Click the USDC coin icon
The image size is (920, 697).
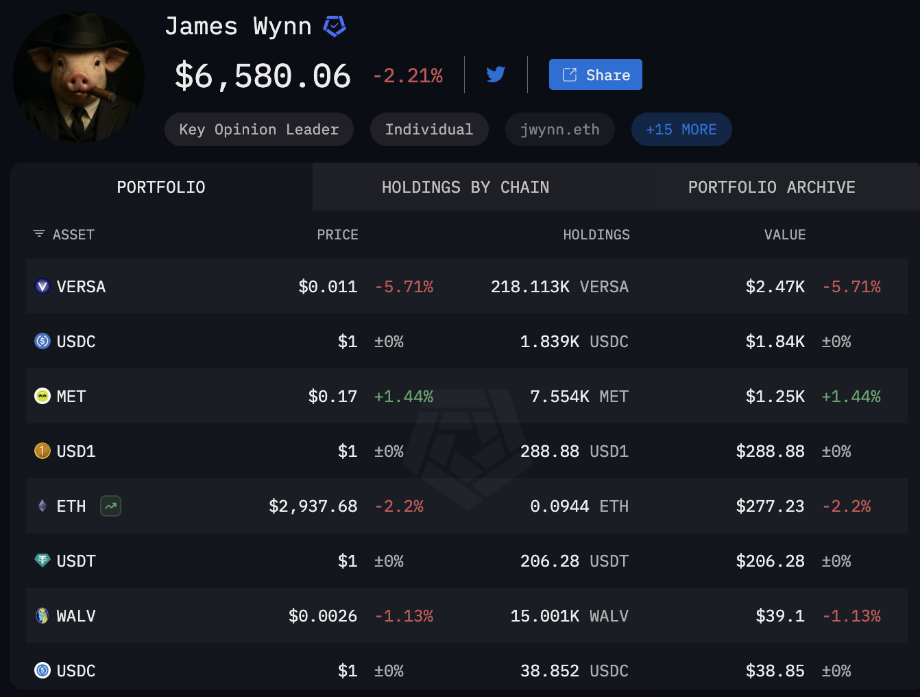pyautogui.click(x=42, y=341)
